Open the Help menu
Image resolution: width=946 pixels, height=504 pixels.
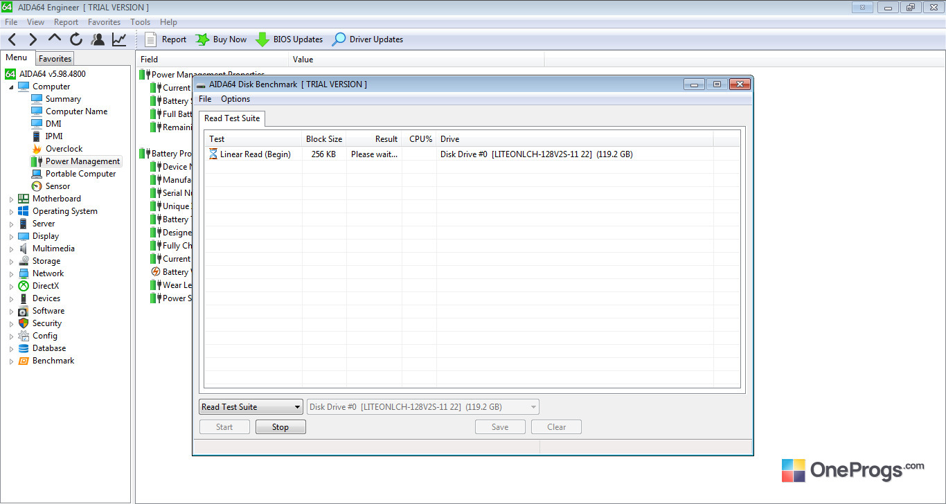pyautogui.click(x=169, y=22)
